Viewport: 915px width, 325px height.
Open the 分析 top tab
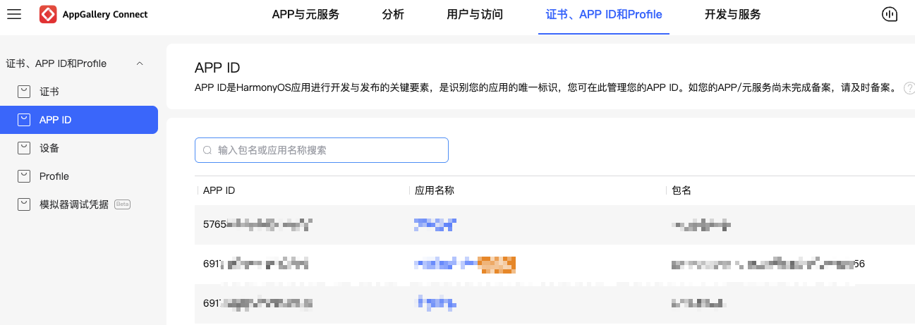pos(393,15)
